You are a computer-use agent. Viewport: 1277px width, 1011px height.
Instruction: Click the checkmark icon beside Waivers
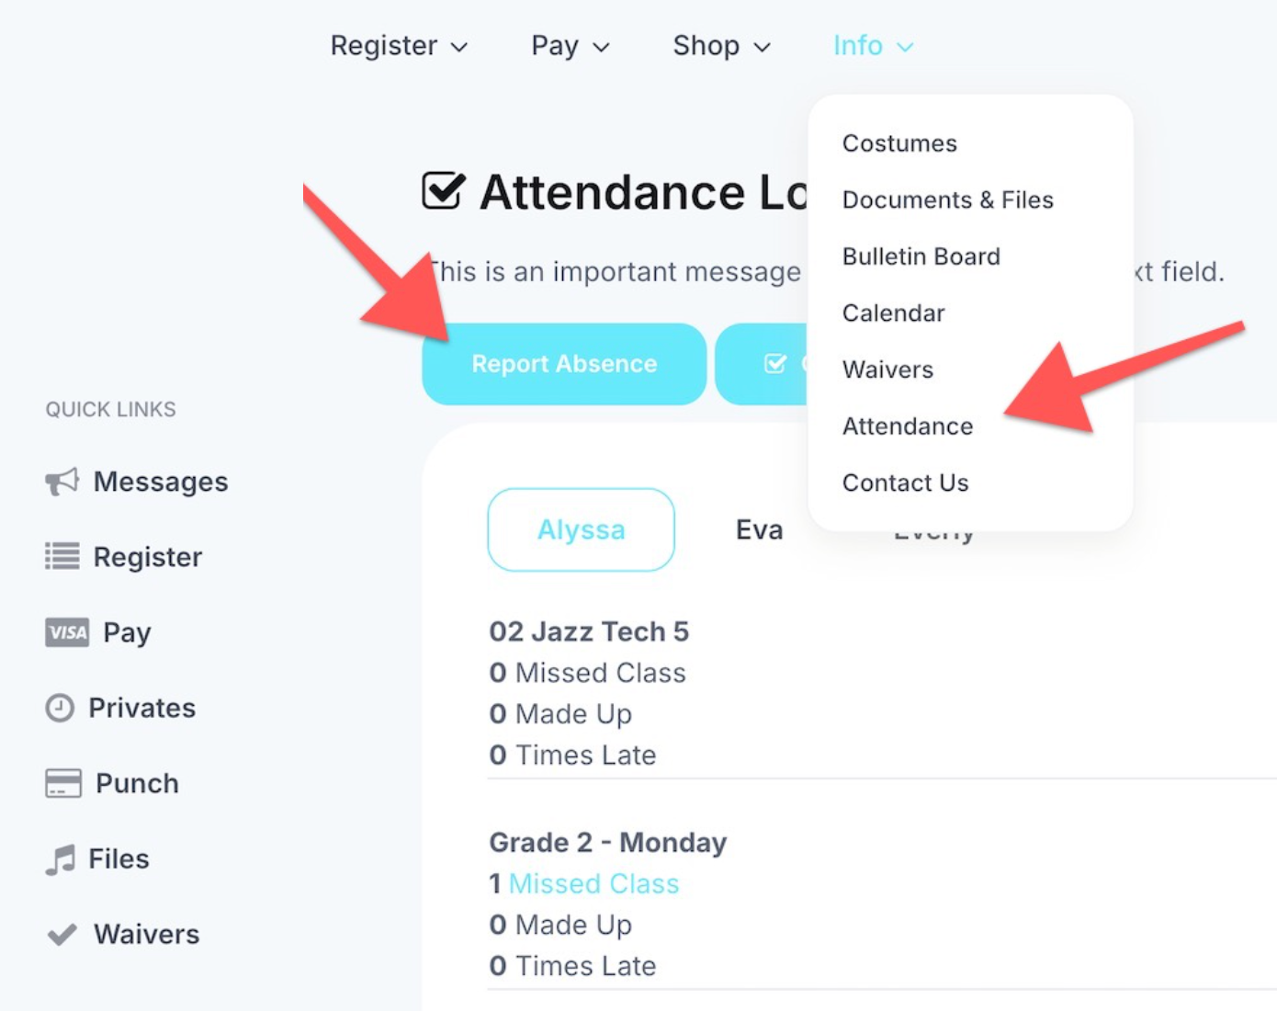coord(62,935)
